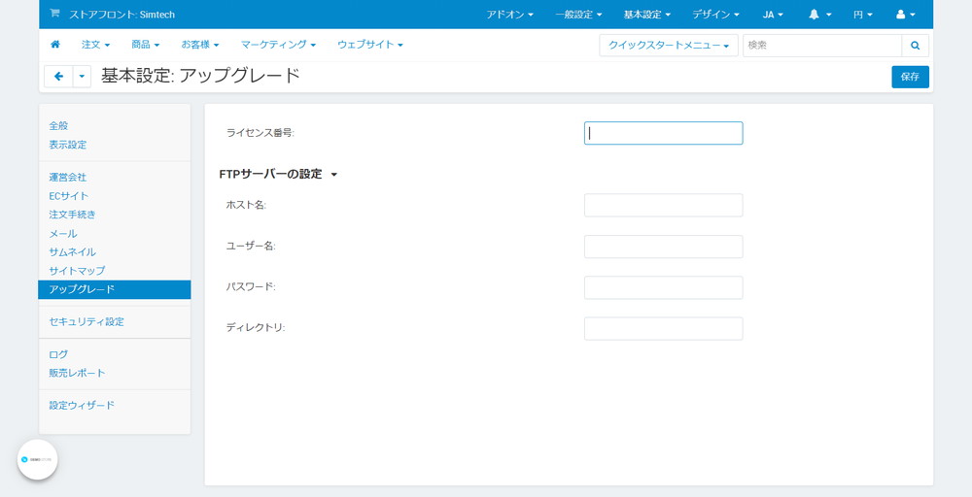Select 運営会社 in the sidebar
This screenshot has height=497, width=972.
(68, 177)
